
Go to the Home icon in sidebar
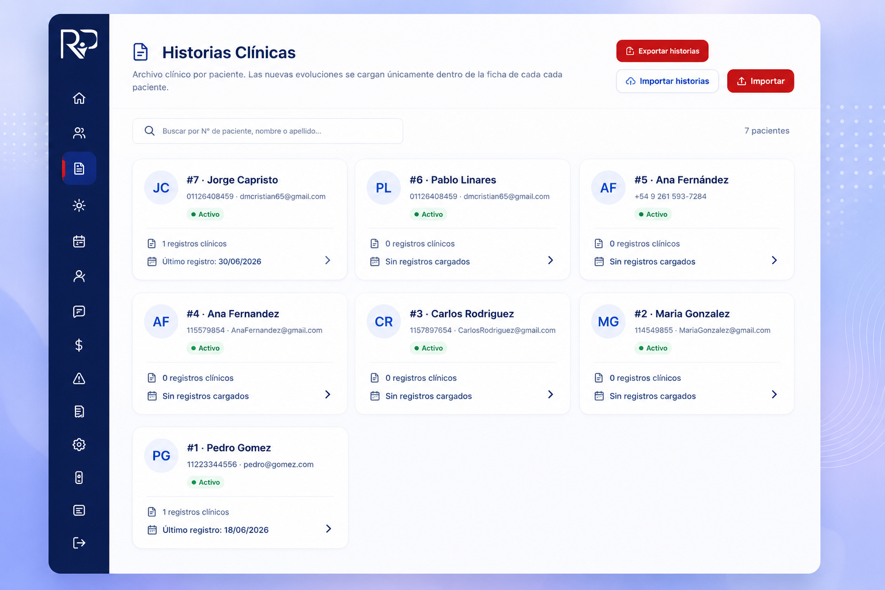[79, 98]
